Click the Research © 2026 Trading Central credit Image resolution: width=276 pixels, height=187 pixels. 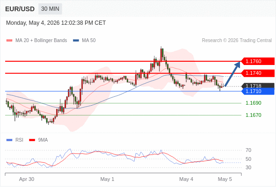coord(237,41)
